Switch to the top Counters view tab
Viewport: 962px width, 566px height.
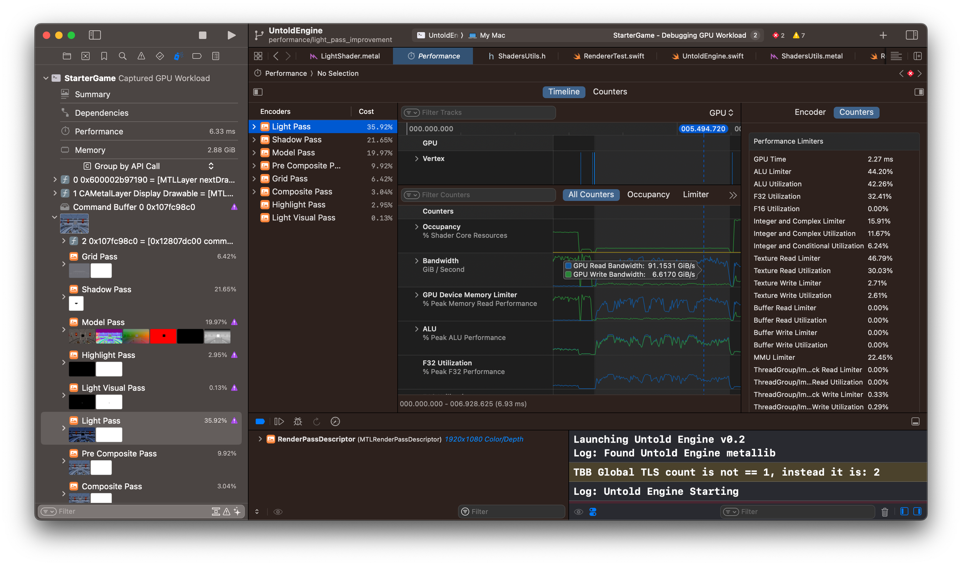pos(610,92)
